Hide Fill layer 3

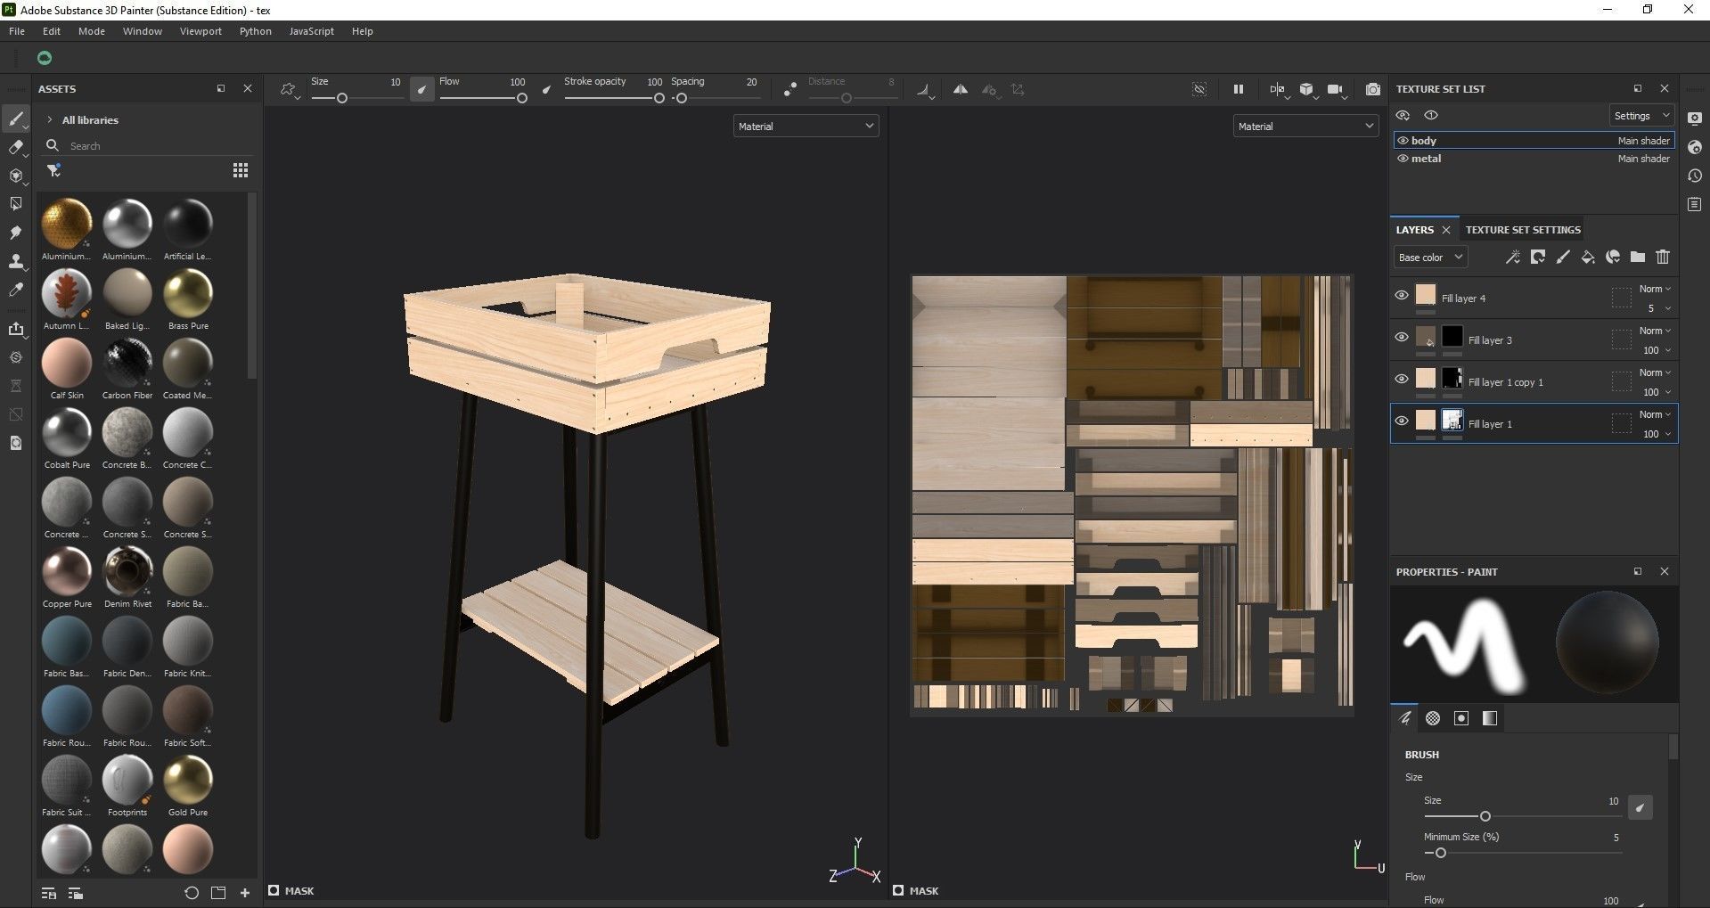tap(1401, 337)
